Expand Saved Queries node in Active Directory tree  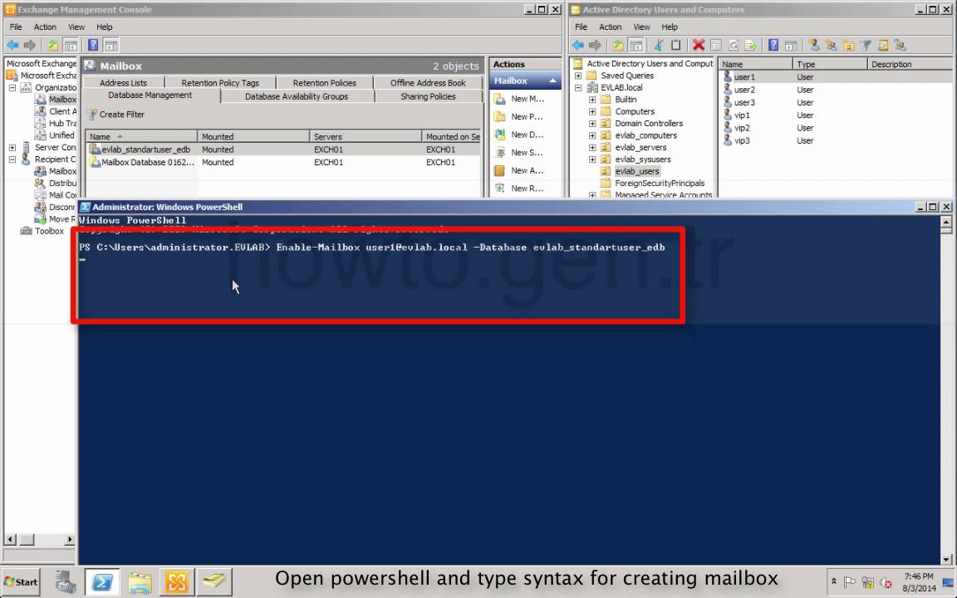point(578,76)
